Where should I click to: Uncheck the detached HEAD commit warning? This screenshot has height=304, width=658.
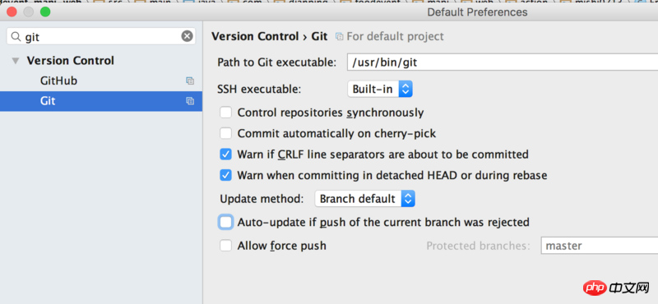225,175
